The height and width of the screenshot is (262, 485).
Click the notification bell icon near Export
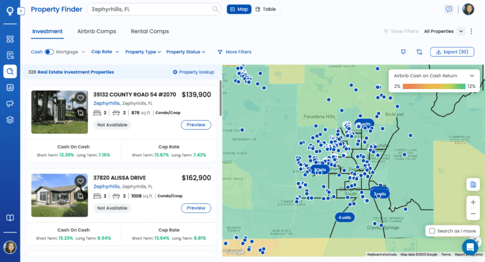[x=404, y=52]
